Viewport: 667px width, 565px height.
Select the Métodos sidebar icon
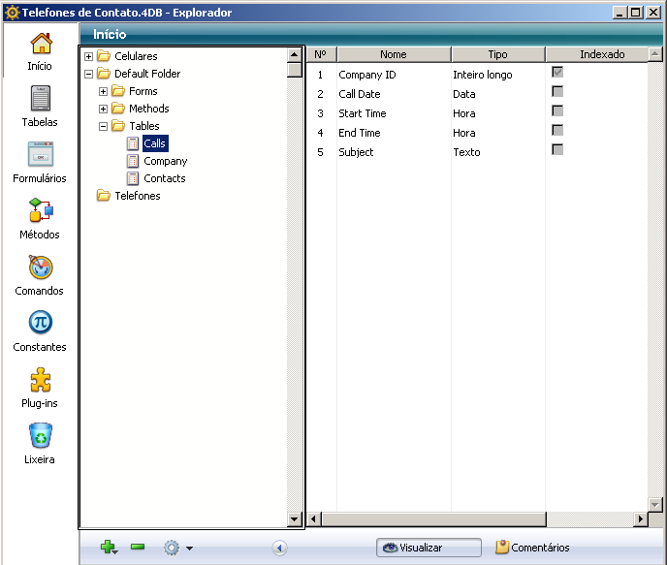(x=40, y=211)
